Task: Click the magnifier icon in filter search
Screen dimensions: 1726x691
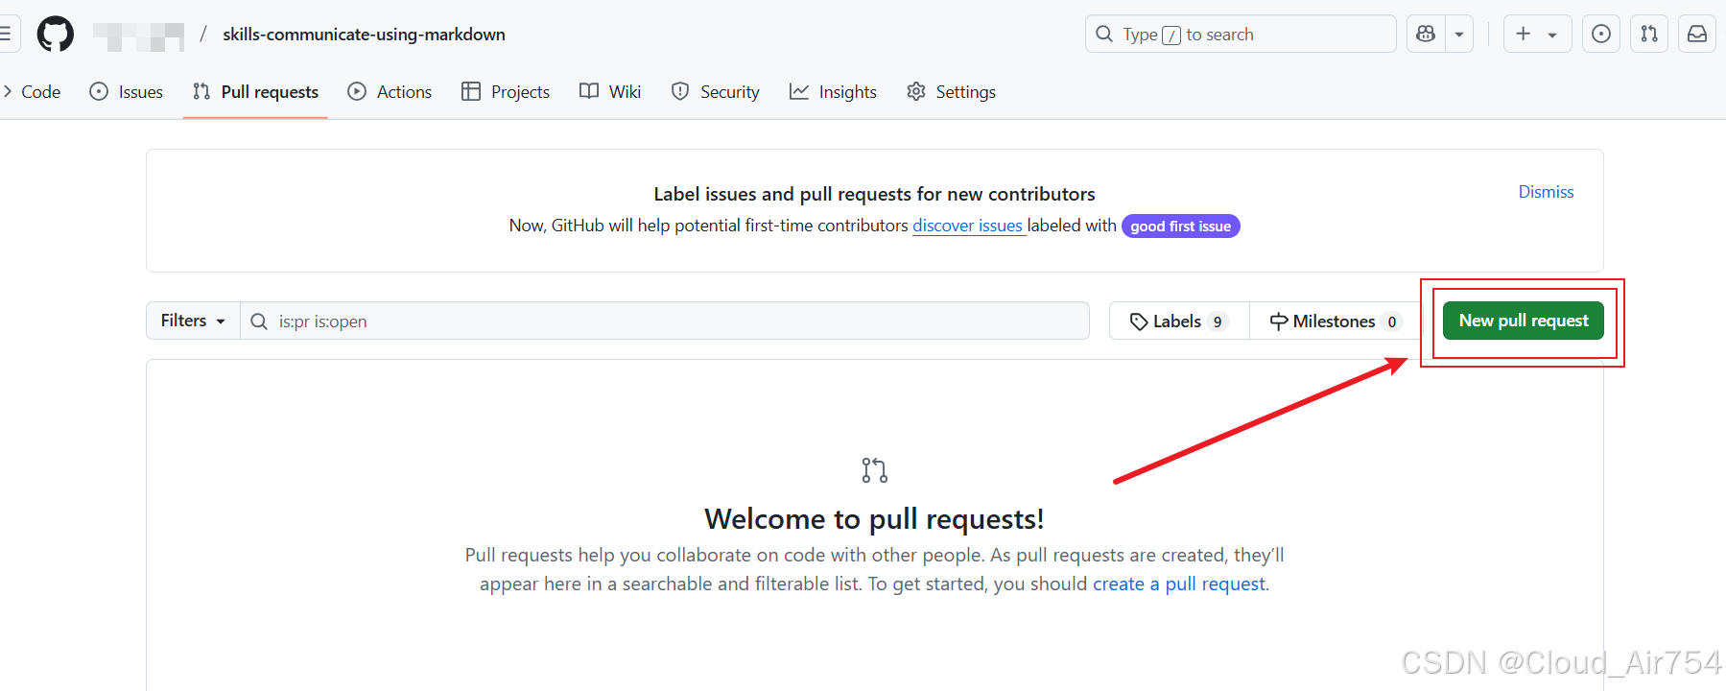Action: tap(259, 322)
